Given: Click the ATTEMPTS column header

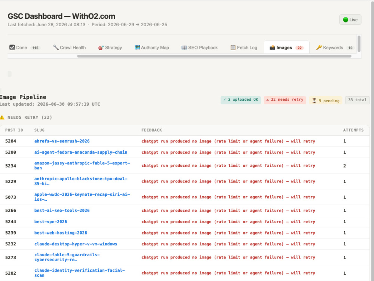Looking at the screenshot, I should [x=353, y=130].
